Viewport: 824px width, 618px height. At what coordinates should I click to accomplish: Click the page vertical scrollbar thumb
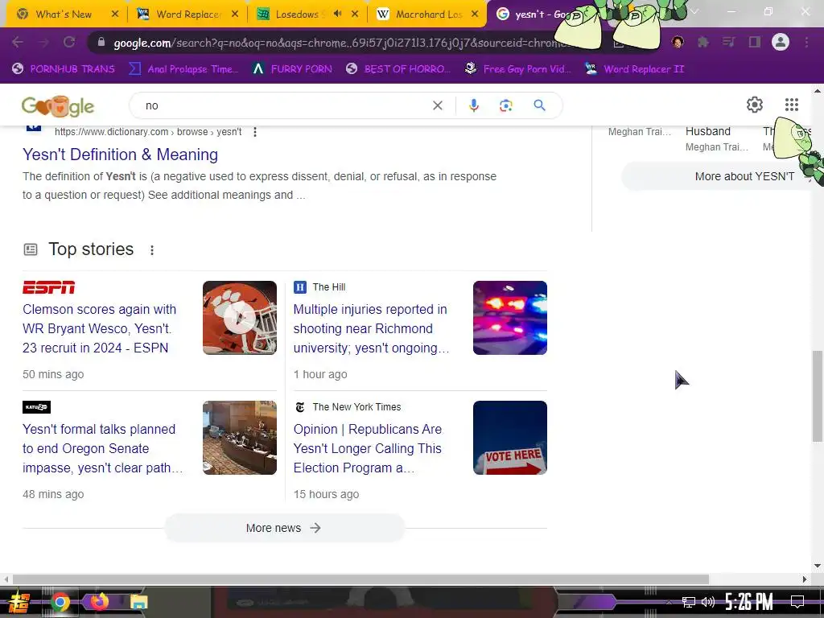pyautogui.click(x=818, y=395)
